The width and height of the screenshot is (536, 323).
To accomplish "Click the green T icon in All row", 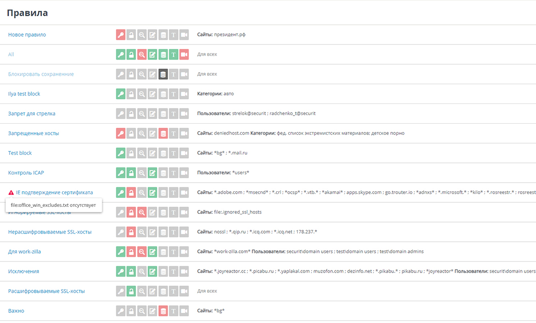I will pos(173,55).
